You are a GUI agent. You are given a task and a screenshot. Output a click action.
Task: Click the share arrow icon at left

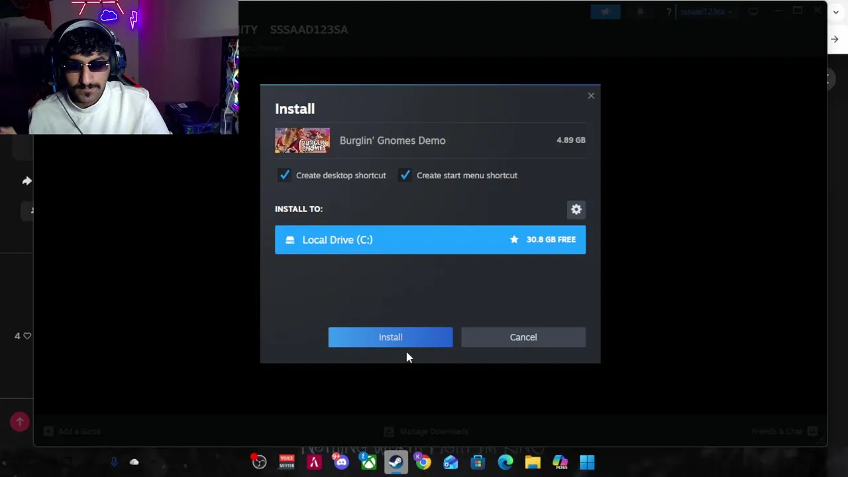26,181
